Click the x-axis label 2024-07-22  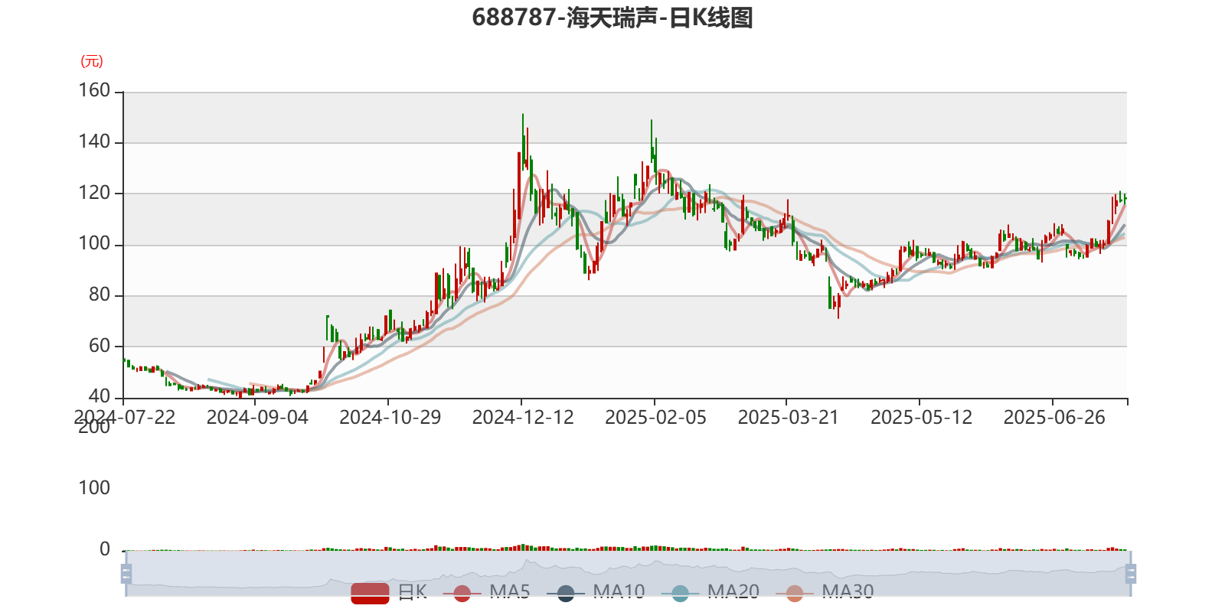[x=125, y=418]
